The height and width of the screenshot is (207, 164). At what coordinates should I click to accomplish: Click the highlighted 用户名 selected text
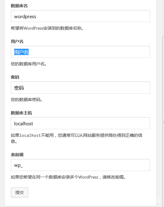coord(21,52)
